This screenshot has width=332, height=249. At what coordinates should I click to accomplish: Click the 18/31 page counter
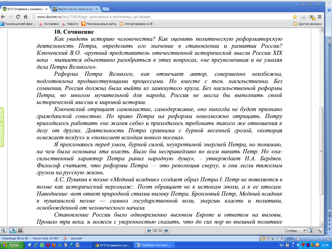157,230
